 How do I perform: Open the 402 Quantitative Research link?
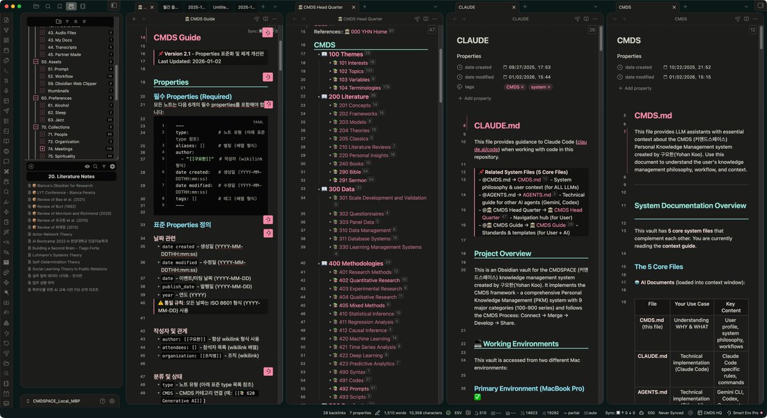coord(369,280)
